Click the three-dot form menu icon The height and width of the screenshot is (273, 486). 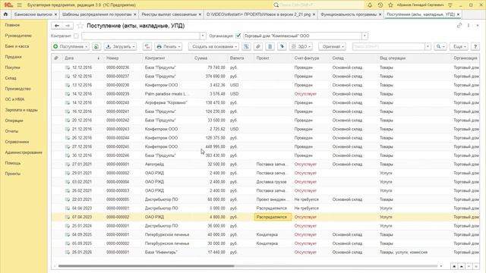[469, 25]
